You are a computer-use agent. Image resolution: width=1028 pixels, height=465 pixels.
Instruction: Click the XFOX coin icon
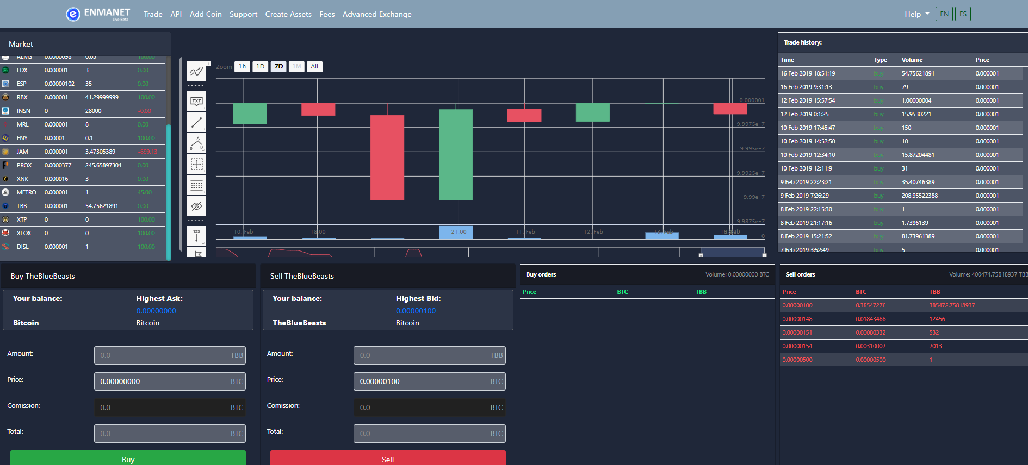pos(5,233)
